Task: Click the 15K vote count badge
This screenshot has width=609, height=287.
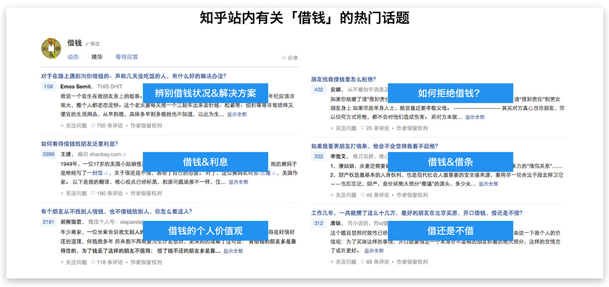Action: pos(49,87)
